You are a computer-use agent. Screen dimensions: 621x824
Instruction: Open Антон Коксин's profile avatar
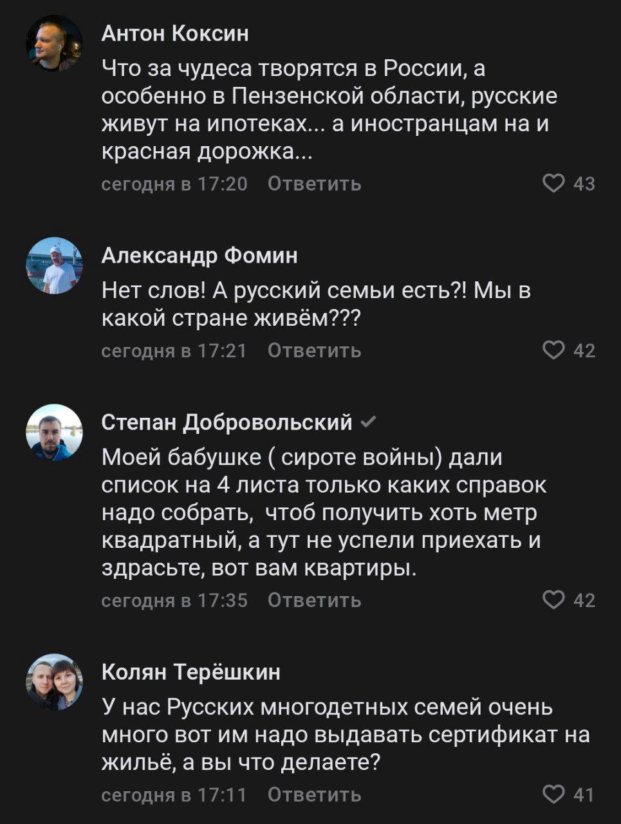point(54,44)
